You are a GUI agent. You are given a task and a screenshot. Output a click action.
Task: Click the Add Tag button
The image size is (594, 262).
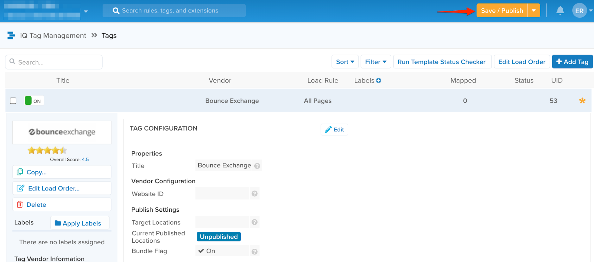click(x=572, y=62)
